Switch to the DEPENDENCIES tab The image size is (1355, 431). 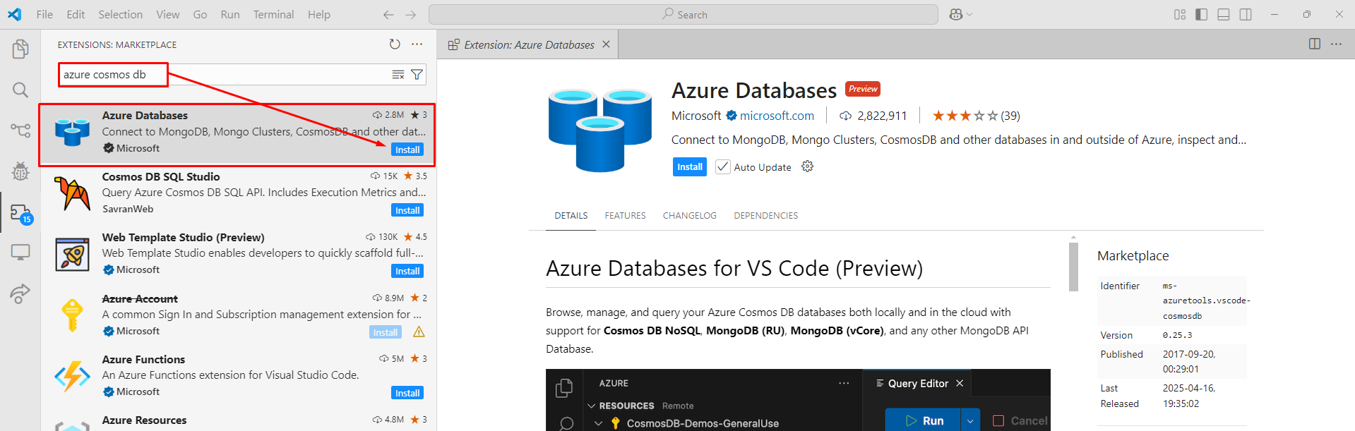(766, 216)
